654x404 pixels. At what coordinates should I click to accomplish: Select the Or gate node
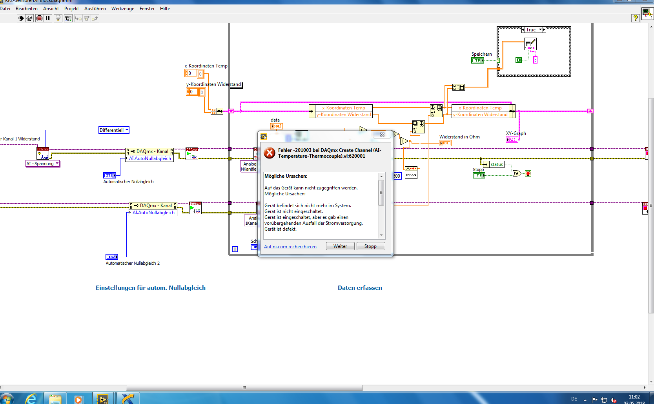[517, 173]
